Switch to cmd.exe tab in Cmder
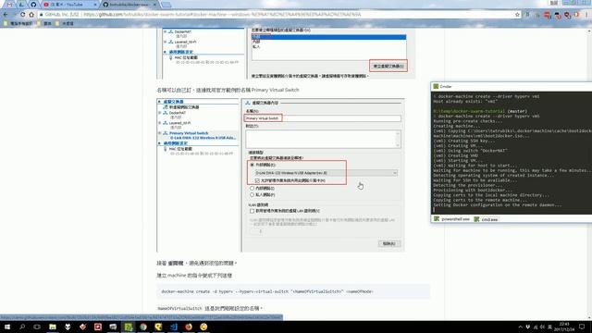Image resolution: width=592 pixels, height=333 pixels. [487, 219]
